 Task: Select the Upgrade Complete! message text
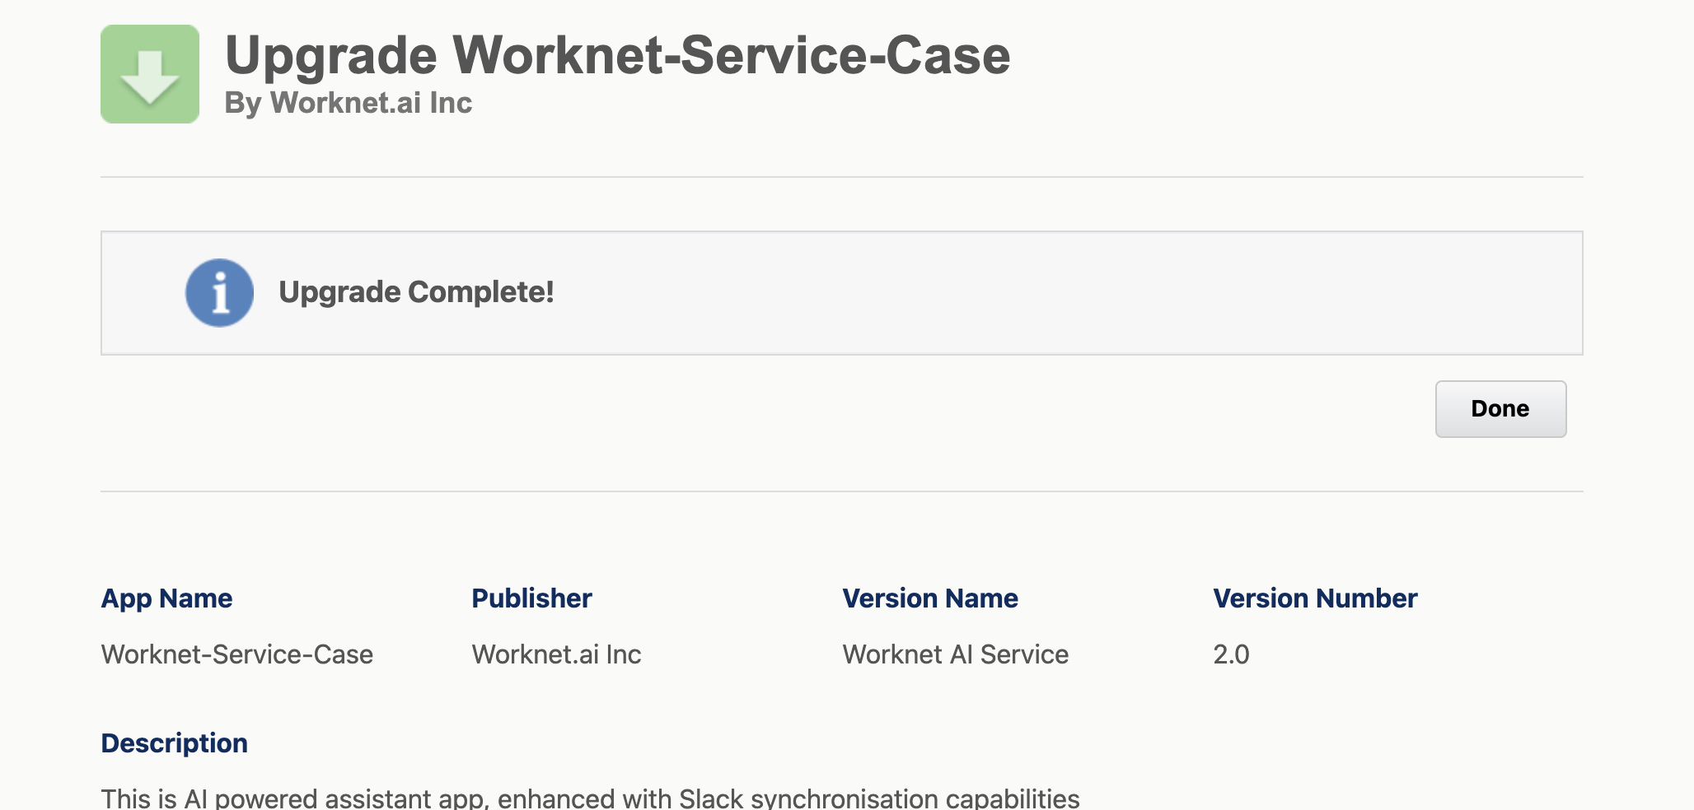[x=416, y=292]
